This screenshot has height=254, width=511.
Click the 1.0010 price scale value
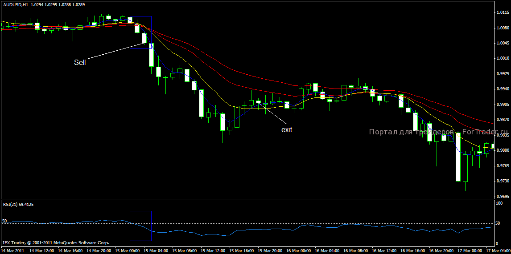(x=502, y=59)
